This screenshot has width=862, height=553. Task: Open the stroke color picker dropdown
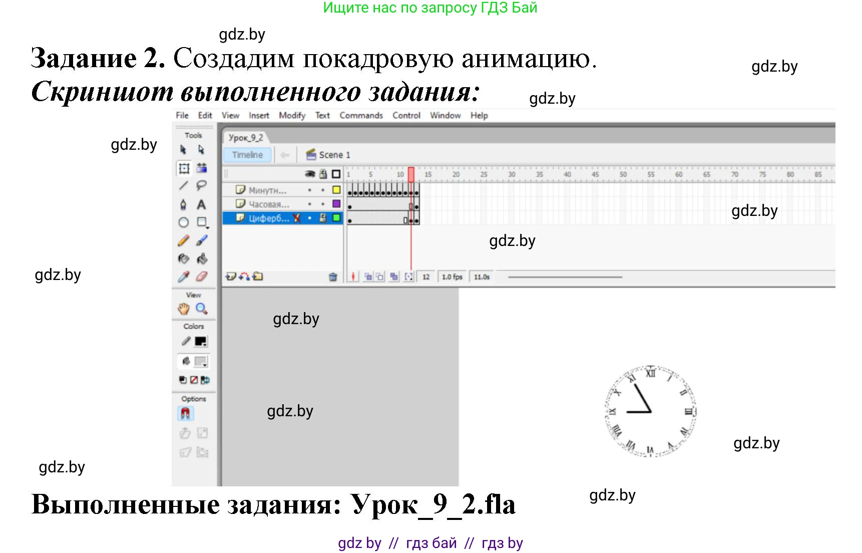pyautogui.click(x=201, y=342)
